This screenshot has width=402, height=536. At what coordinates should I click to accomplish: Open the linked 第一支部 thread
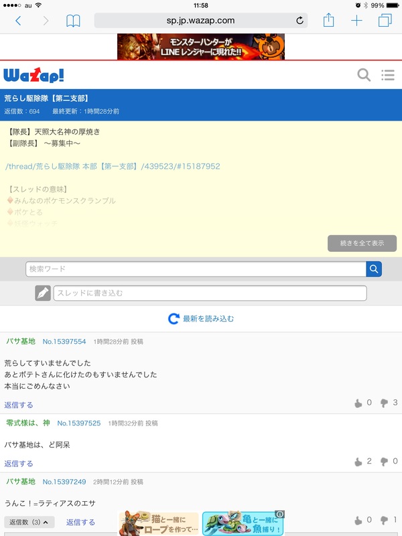113,166
